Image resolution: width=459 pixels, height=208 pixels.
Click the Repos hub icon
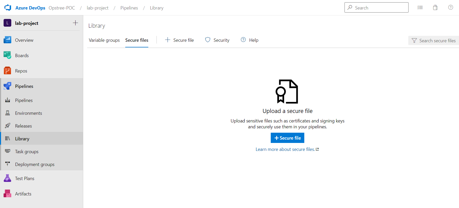[7, 71]
